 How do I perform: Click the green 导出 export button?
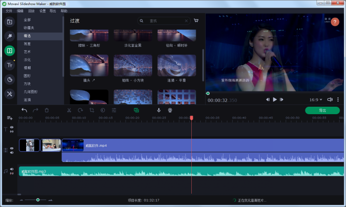(322, 111)
